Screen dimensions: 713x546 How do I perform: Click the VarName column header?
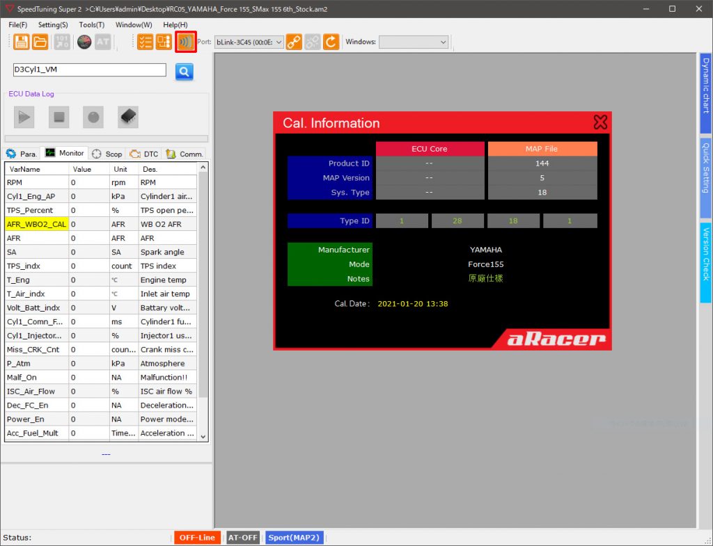(37, 169)
